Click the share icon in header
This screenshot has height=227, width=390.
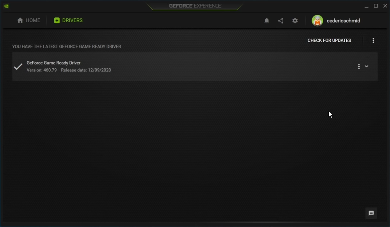coord(280,21)
